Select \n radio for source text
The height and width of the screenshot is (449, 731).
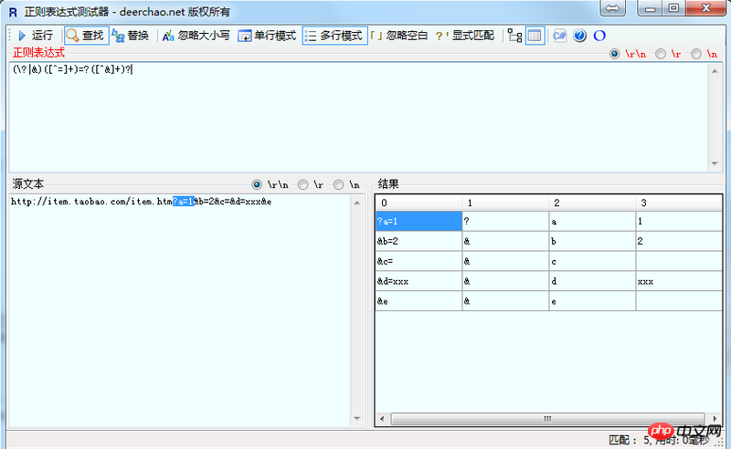(338, 185)
